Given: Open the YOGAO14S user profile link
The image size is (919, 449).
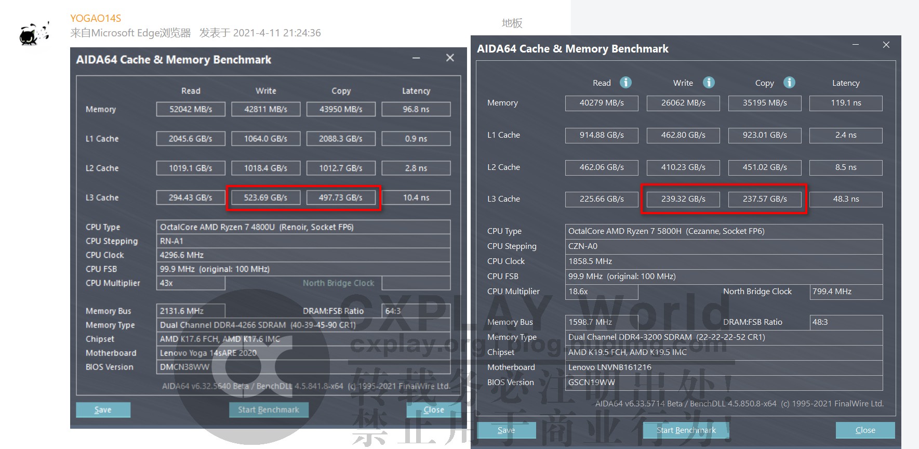Looking at the screenshot, I should coord(96,18).
